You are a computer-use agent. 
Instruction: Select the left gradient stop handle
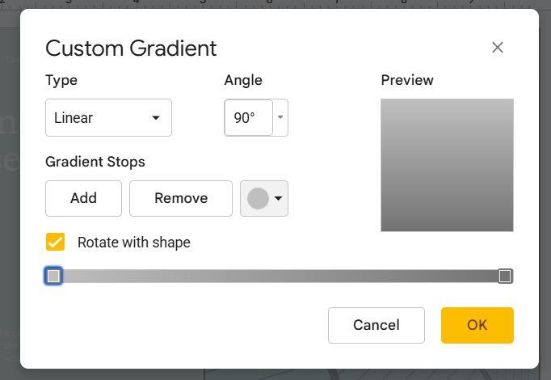click(53, 276)
